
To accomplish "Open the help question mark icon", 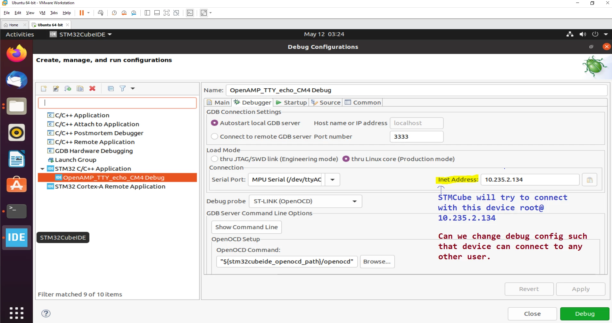I will click(46, 313).
